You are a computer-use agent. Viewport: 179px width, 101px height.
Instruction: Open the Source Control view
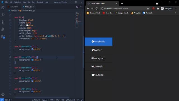pos(3,22)
